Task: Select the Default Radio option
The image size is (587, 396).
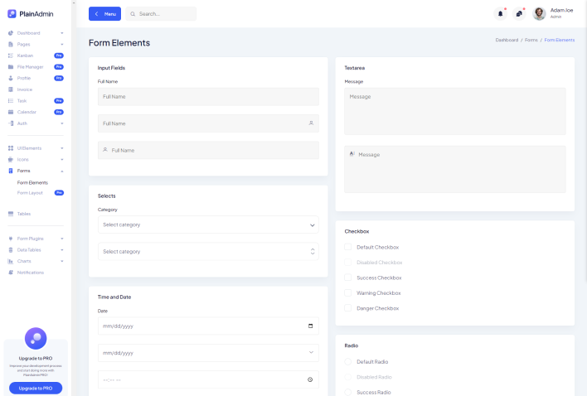Action: pos(348,362)
